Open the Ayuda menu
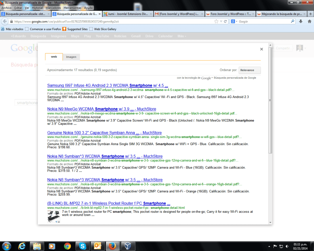 [88, 8]
